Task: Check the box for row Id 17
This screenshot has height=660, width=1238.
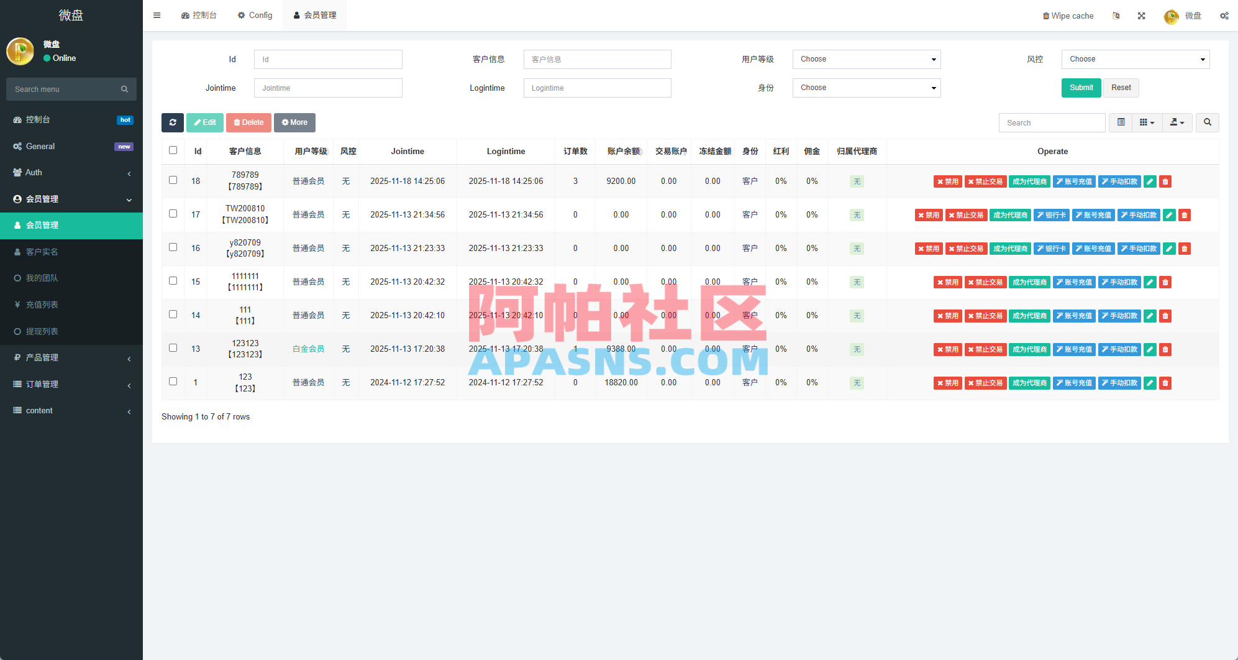Action: tap(173, 214)
